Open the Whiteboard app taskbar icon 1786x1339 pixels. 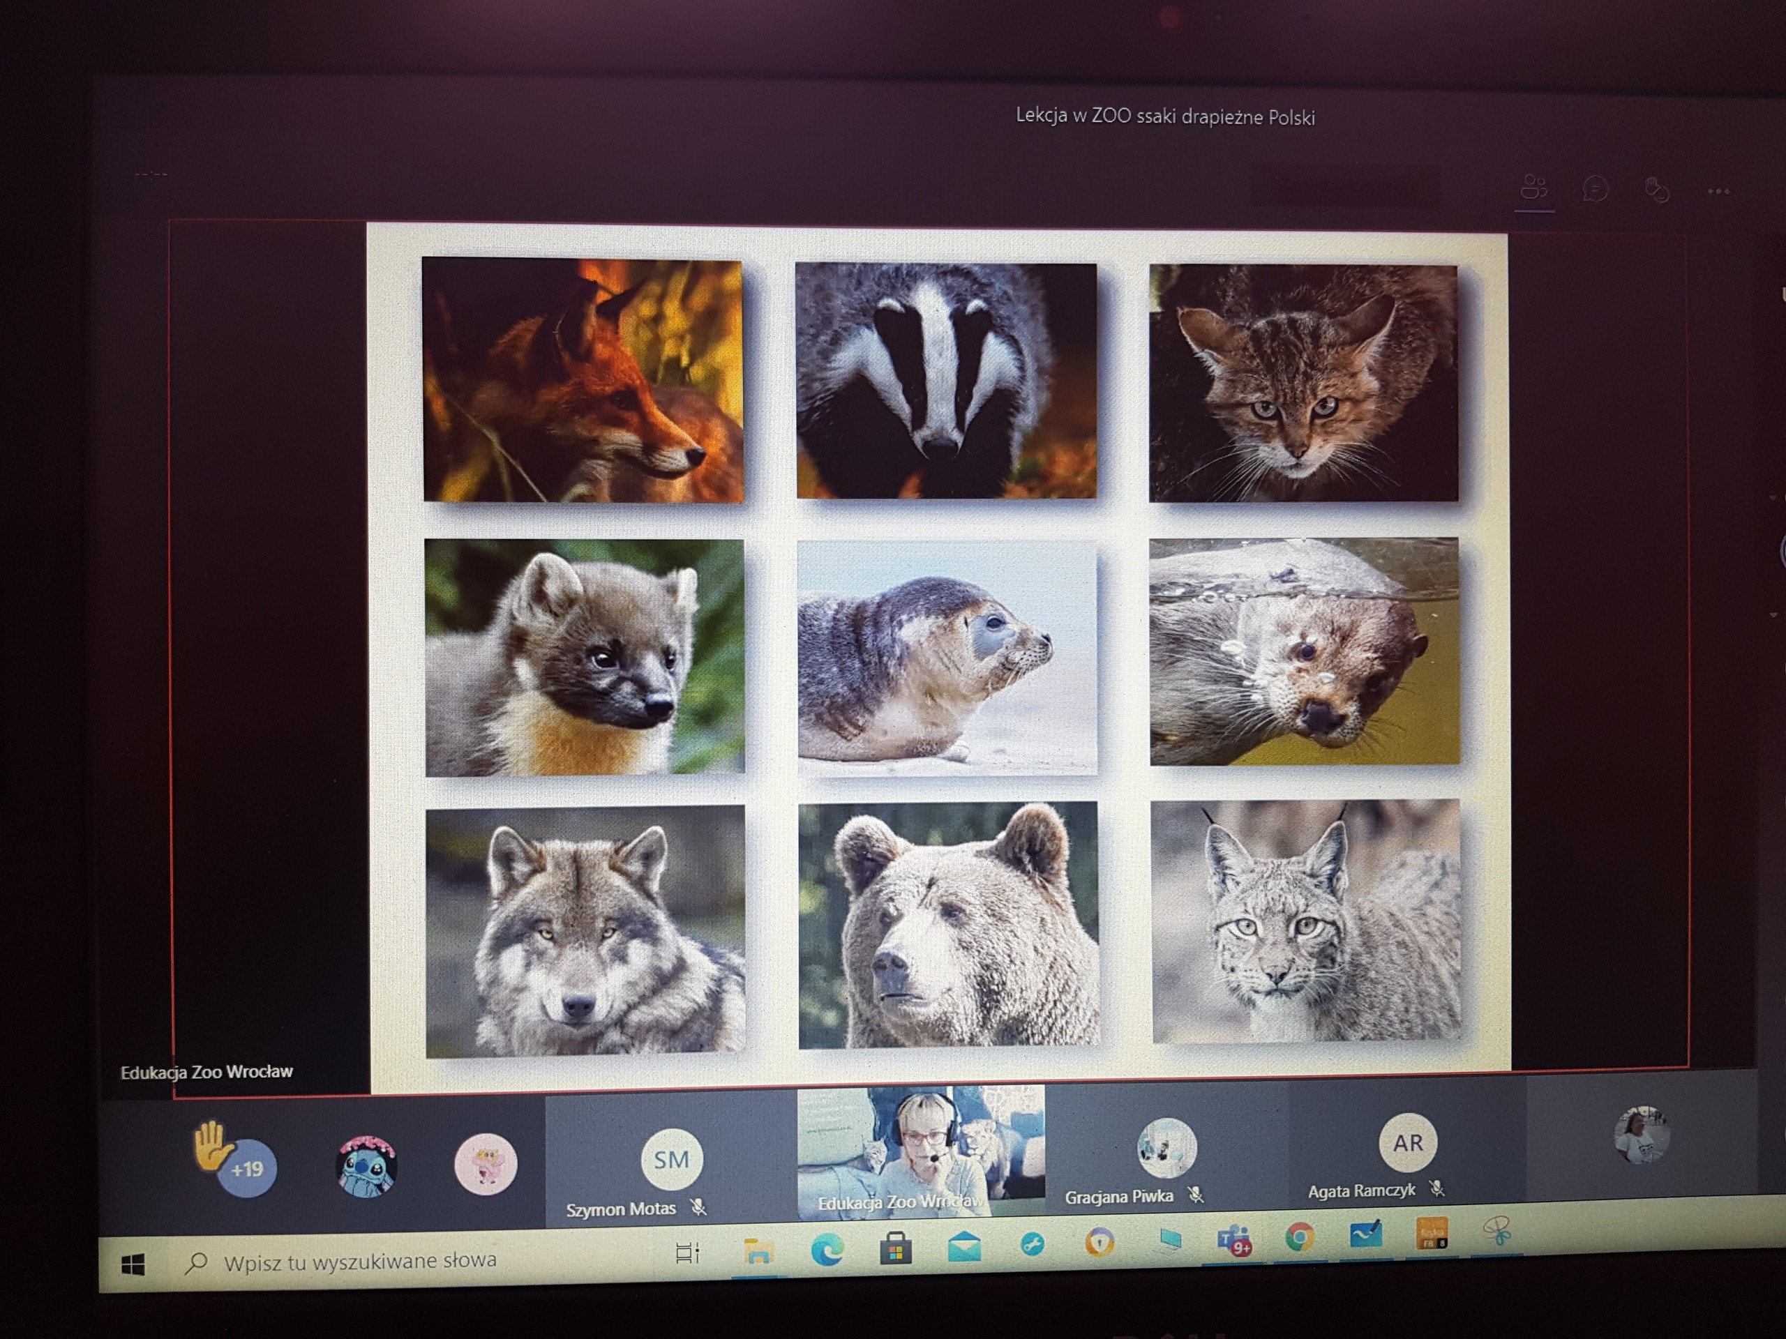1365,1235
